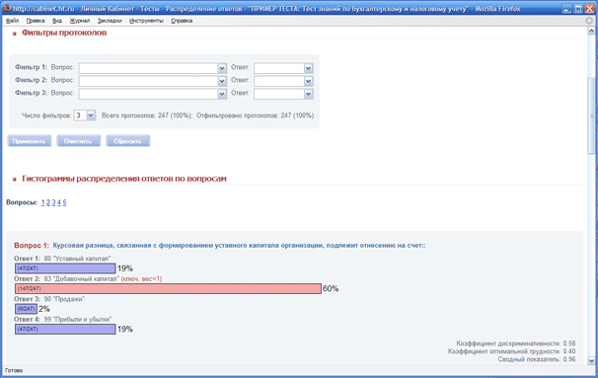Open Фильтр 2 Вопрос dropdown
This screenshot has width=598, height=378.
click(x=153, y=81)
